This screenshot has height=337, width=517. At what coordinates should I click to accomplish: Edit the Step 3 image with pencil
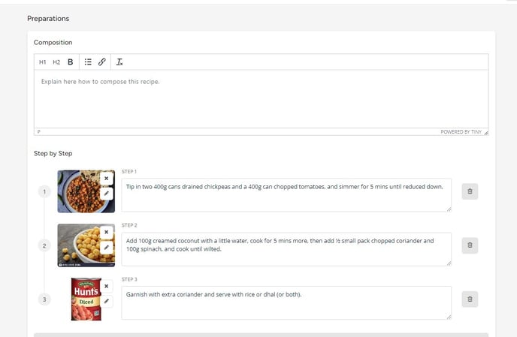pyautogui.click(x=107, y=301)
